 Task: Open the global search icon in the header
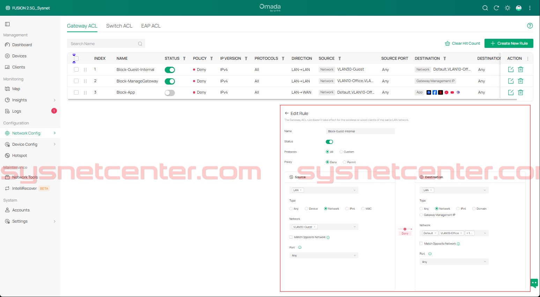point(485,8)
